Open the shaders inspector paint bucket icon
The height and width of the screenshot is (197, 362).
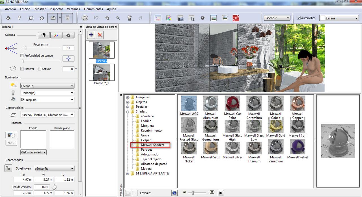[8, 18]
